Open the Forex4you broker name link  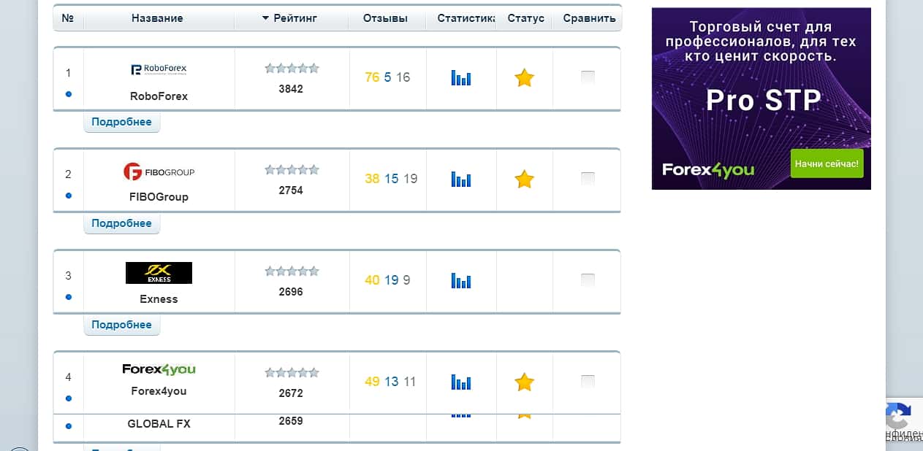(159, 391)
